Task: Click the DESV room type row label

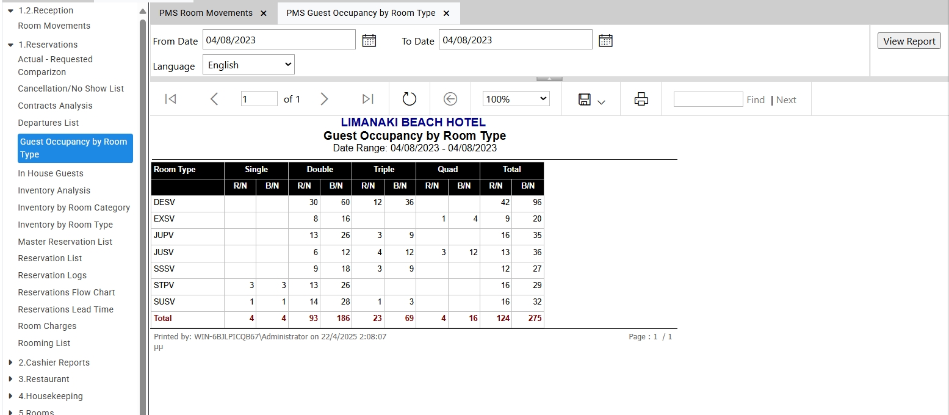Action: (x=164, y=202)
